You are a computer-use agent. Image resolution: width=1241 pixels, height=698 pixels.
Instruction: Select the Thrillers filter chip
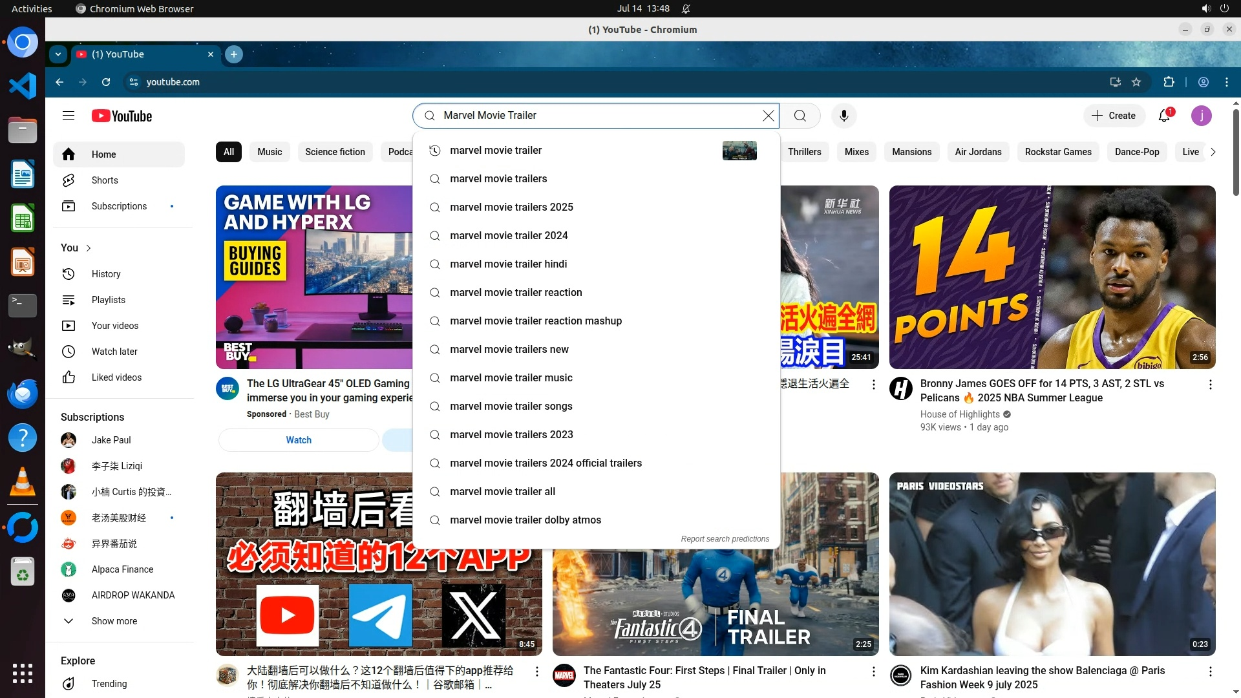pyautogui.click(x=804, y=152)
